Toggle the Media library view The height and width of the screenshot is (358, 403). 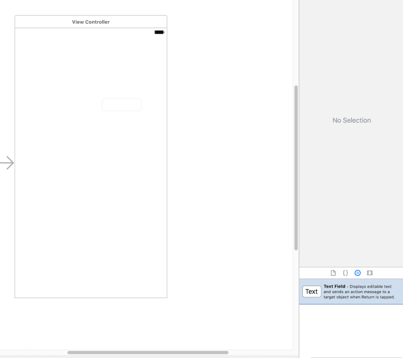(x=369, y=273)
